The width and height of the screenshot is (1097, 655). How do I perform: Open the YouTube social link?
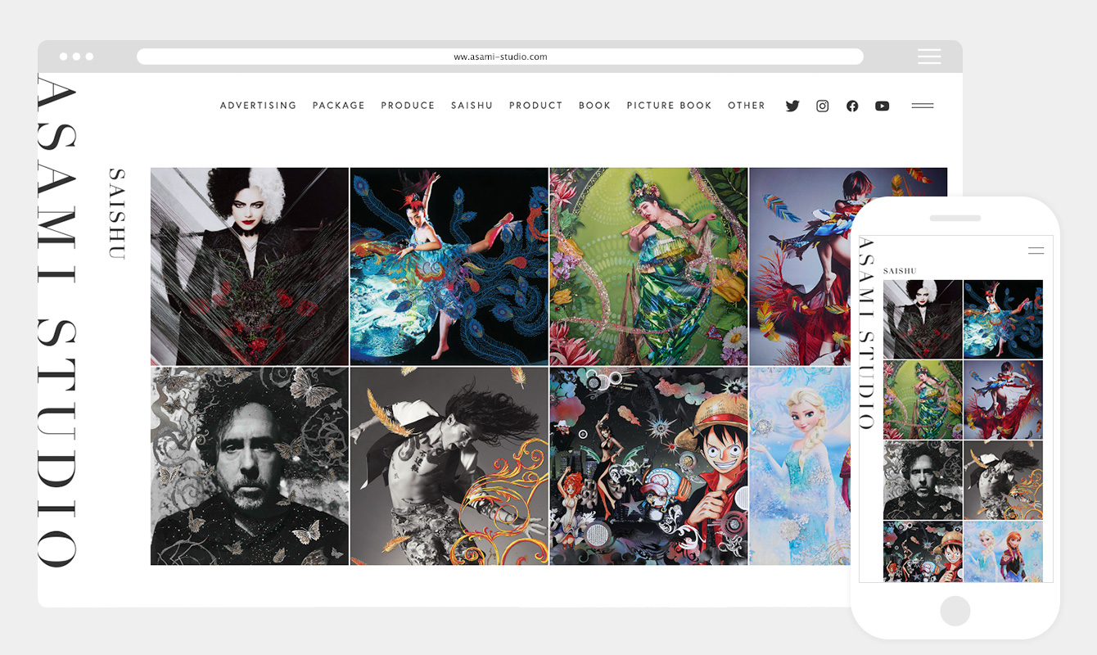pos(882,106)
